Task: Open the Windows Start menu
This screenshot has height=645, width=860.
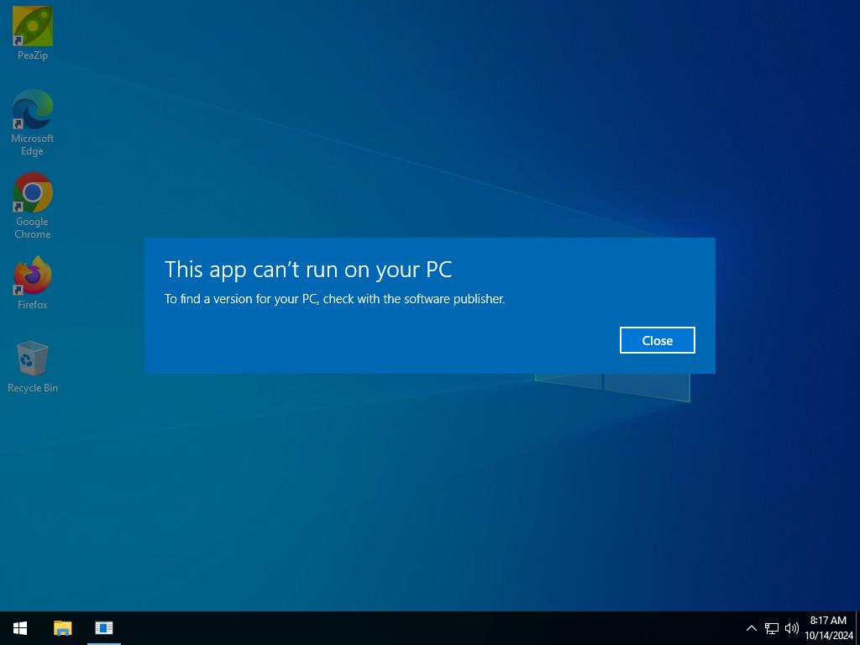Action: pos(20,628)
